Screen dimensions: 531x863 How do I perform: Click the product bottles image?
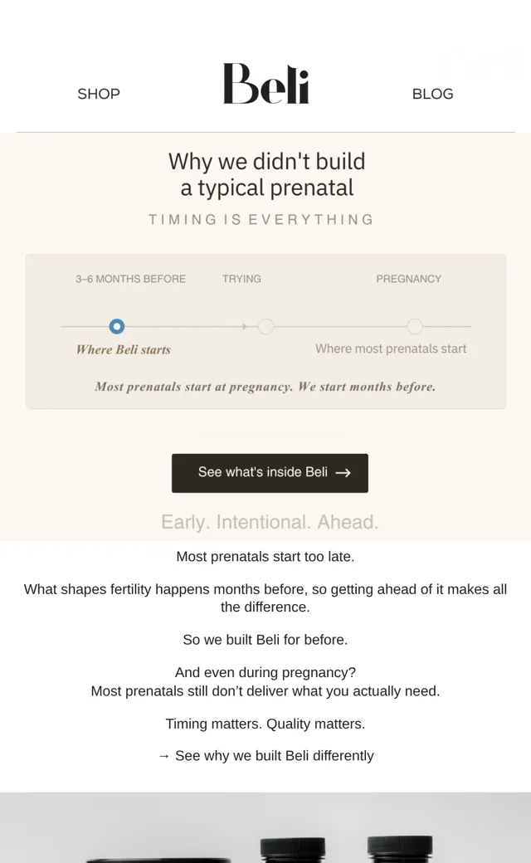(265, 828)
